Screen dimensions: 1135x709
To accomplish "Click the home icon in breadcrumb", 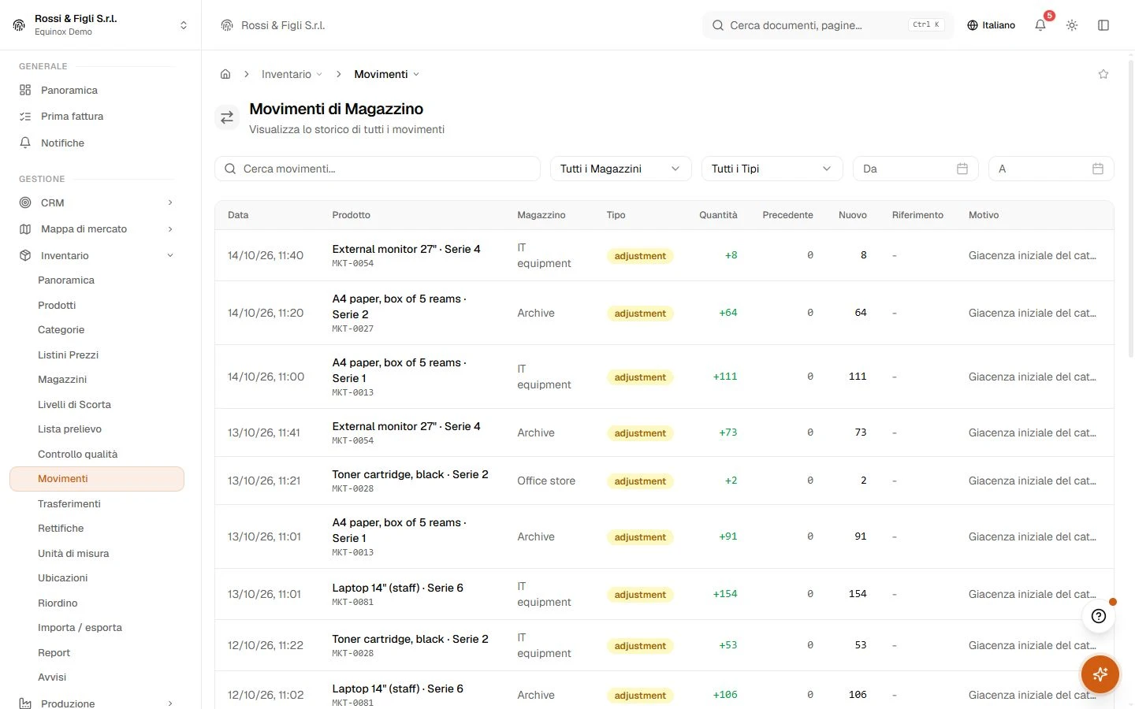I will (225, 74).
